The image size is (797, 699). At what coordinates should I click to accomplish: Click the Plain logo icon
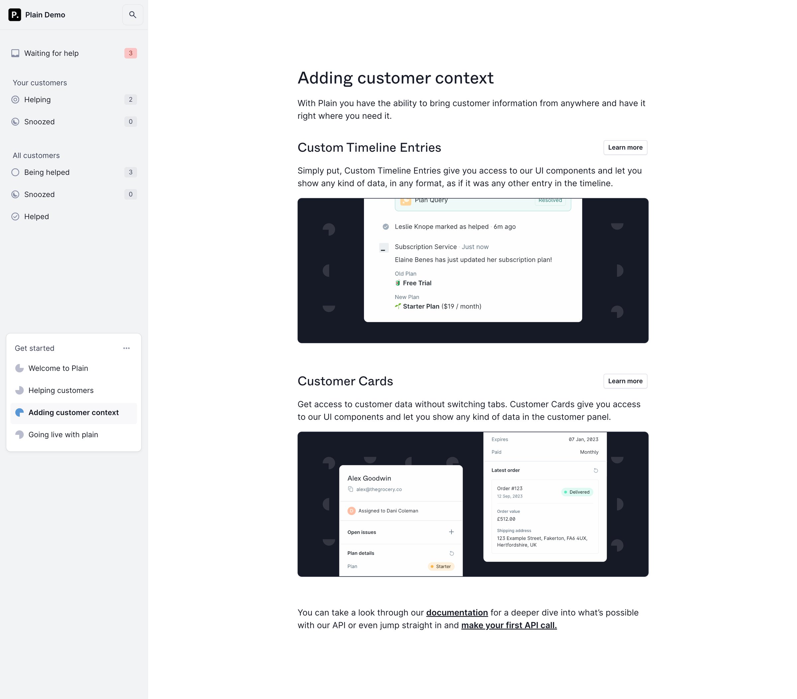click(15, 15)
